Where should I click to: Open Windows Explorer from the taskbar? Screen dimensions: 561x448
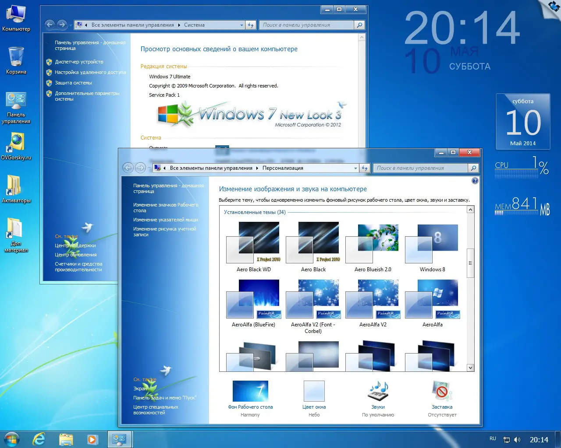pos(66,439)
